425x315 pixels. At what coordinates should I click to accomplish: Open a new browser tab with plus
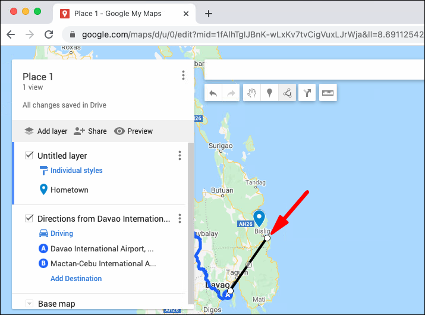[209, 14]
